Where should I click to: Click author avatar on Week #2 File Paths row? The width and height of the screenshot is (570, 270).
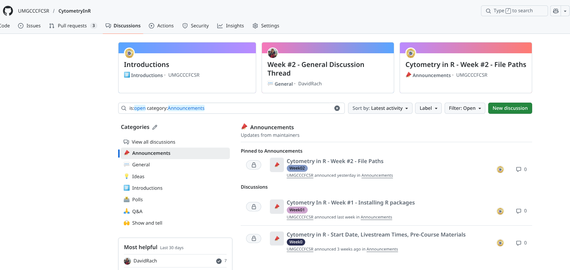coord(500,170)
